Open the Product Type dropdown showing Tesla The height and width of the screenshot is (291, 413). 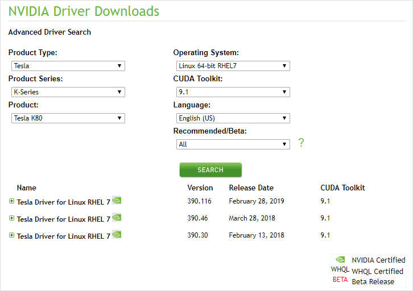tap(68, 66)
